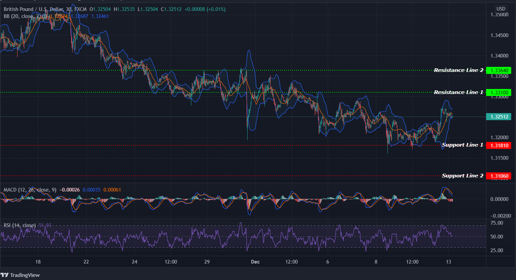Click the 1.31500 price axis label

(x=499, y=158)
